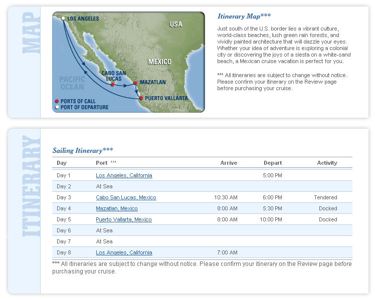Click the Arrive column header
This screenshot has width=375, height=300.
[229, 163]
